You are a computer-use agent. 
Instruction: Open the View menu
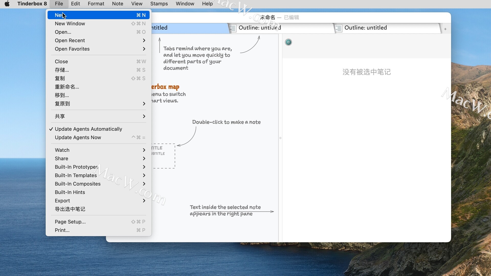[x=137, y=4]
